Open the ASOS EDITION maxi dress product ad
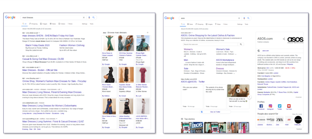 pos(143,114)
